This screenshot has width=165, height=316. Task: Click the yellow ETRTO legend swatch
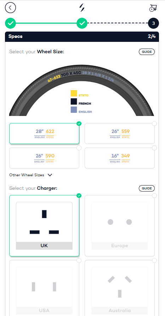[x=74, y=93]
